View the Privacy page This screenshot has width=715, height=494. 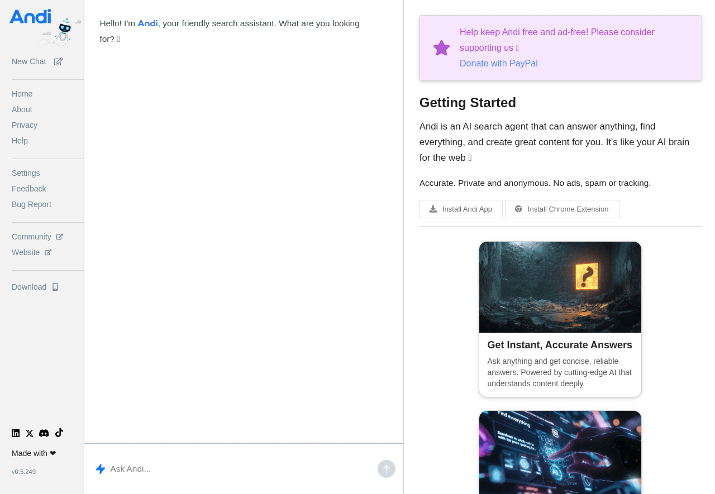25,125
